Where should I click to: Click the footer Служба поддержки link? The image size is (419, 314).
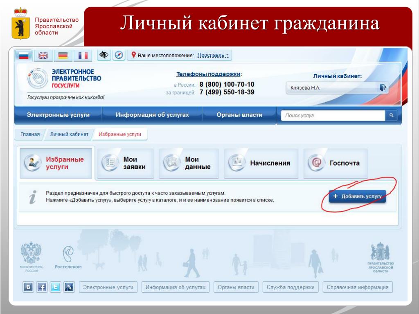coord(290,287)
